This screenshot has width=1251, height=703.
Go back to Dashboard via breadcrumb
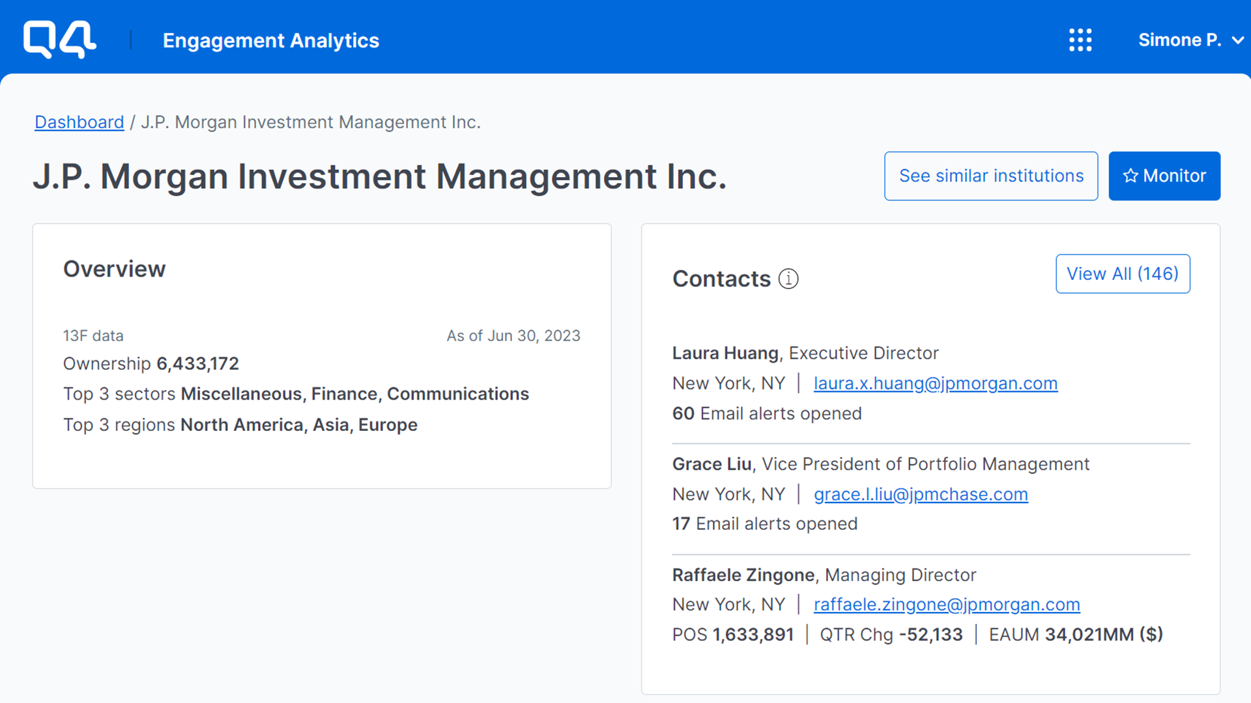[x=79, y=122]
